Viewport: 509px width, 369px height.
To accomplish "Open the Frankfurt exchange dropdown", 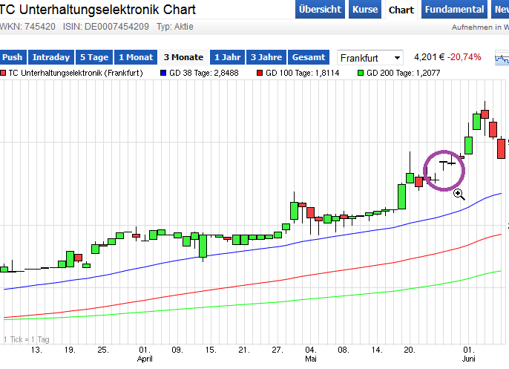I will coord(370,58).
